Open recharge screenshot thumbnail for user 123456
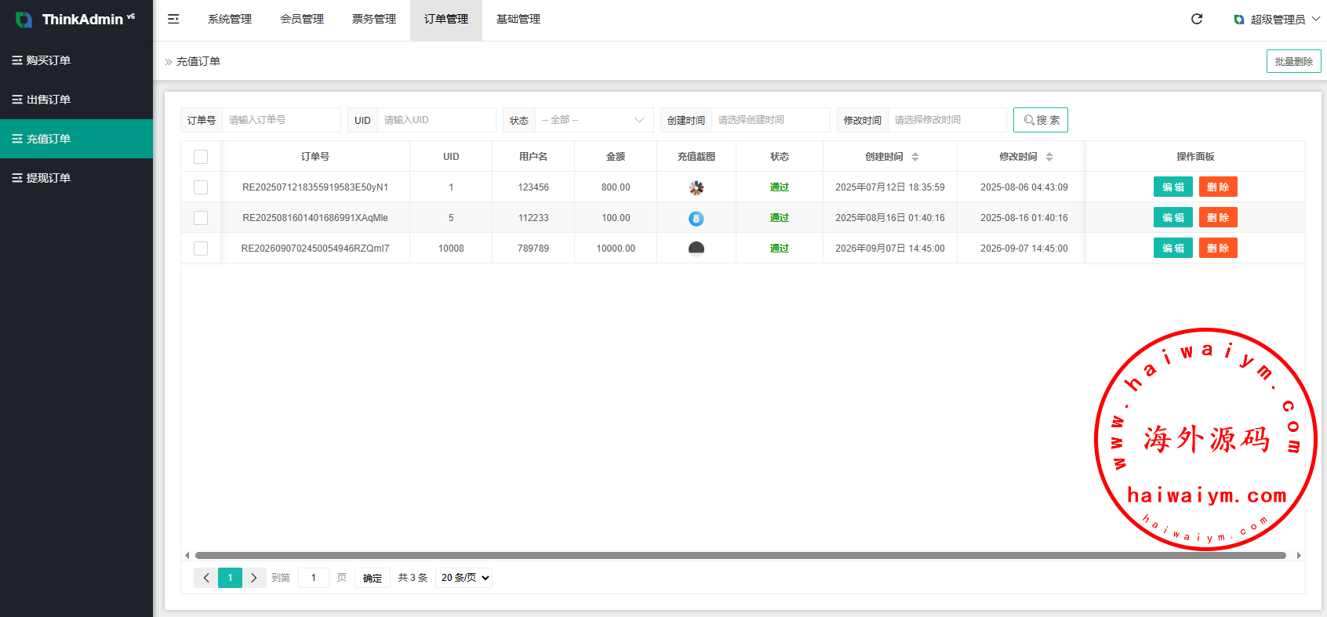The image size is (1327, 617). (x=696, y=187)
